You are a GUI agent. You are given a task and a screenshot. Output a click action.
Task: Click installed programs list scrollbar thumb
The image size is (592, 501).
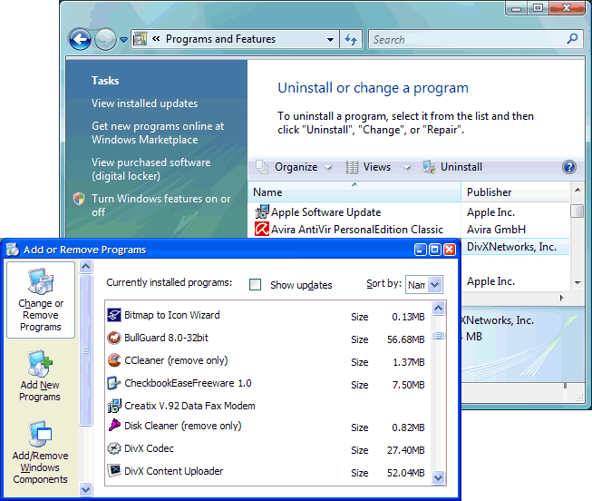[x=439, y=336]
